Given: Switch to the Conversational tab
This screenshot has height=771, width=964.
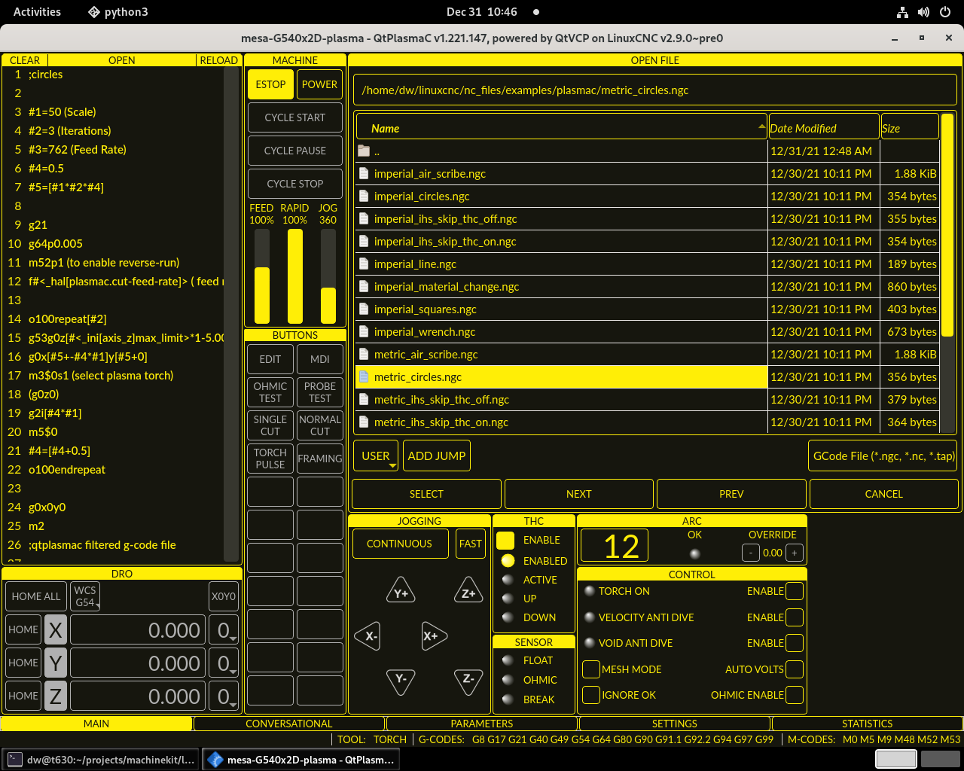Looking at the screenshot, I should pos(288,724).
